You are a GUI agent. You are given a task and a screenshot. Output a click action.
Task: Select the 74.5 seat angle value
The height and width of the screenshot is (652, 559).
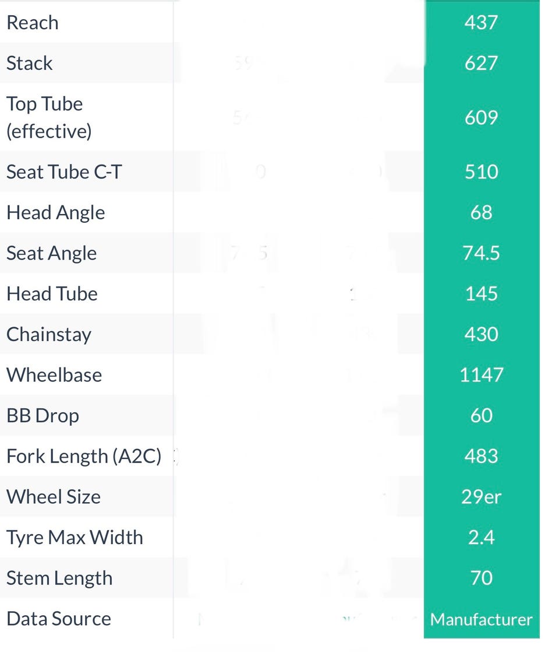[x=481, y=253]
